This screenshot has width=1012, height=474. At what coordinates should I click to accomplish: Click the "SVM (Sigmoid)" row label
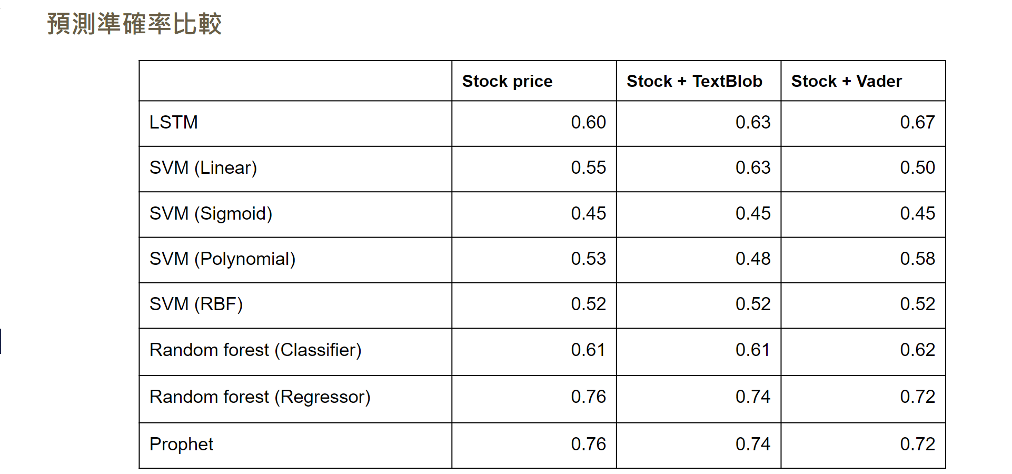[211, 213]
